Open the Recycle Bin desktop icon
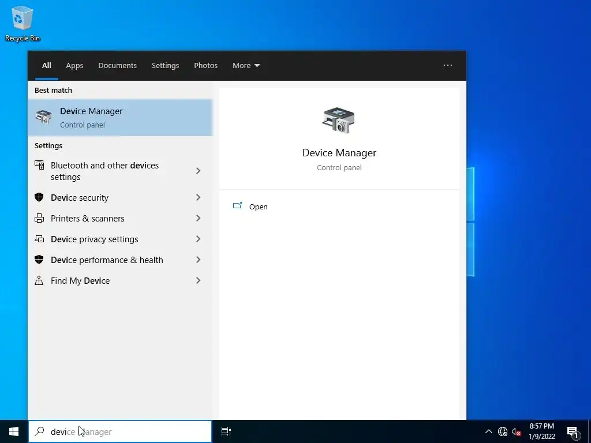This screenshot has width=591, height=443. [x=23, y=23]
